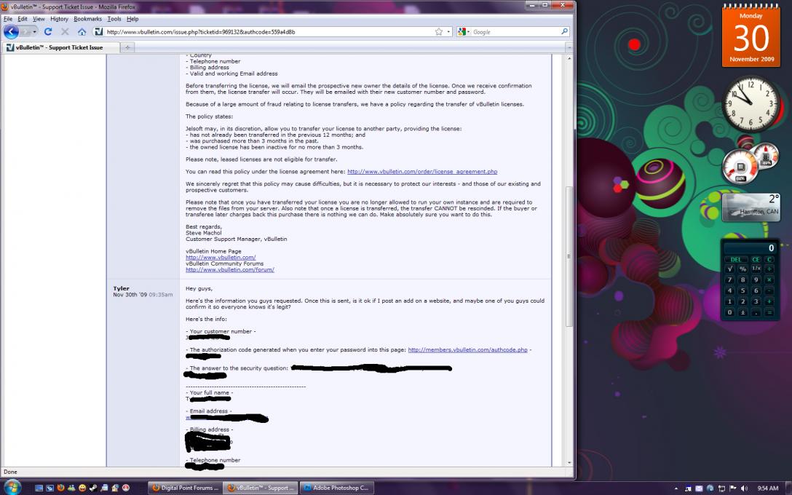The width and height of the screenshot is (792, 495).
Task: Click the scrollbar down arrow
Action: click(569, 462)
